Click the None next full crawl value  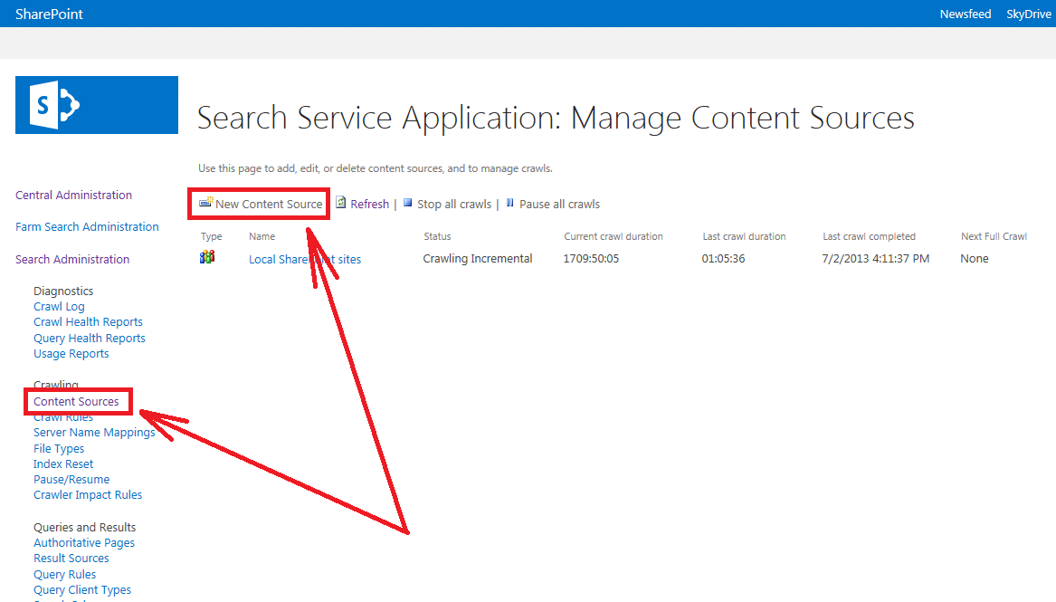coord(975,259)
